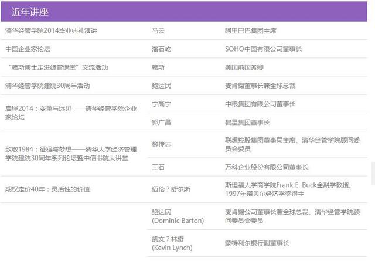This screenshot has height=261, width=375.
Task: Open 期权定价40年：灵活性的价值 lecture
Action: pos(47,189)
